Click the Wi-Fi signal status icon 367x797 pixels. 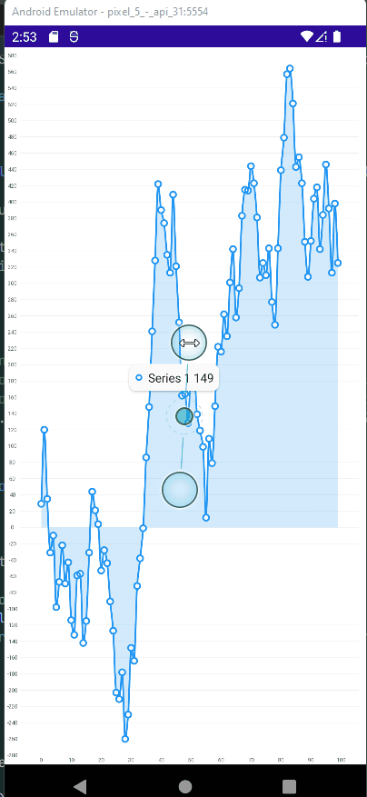(306, 36)
